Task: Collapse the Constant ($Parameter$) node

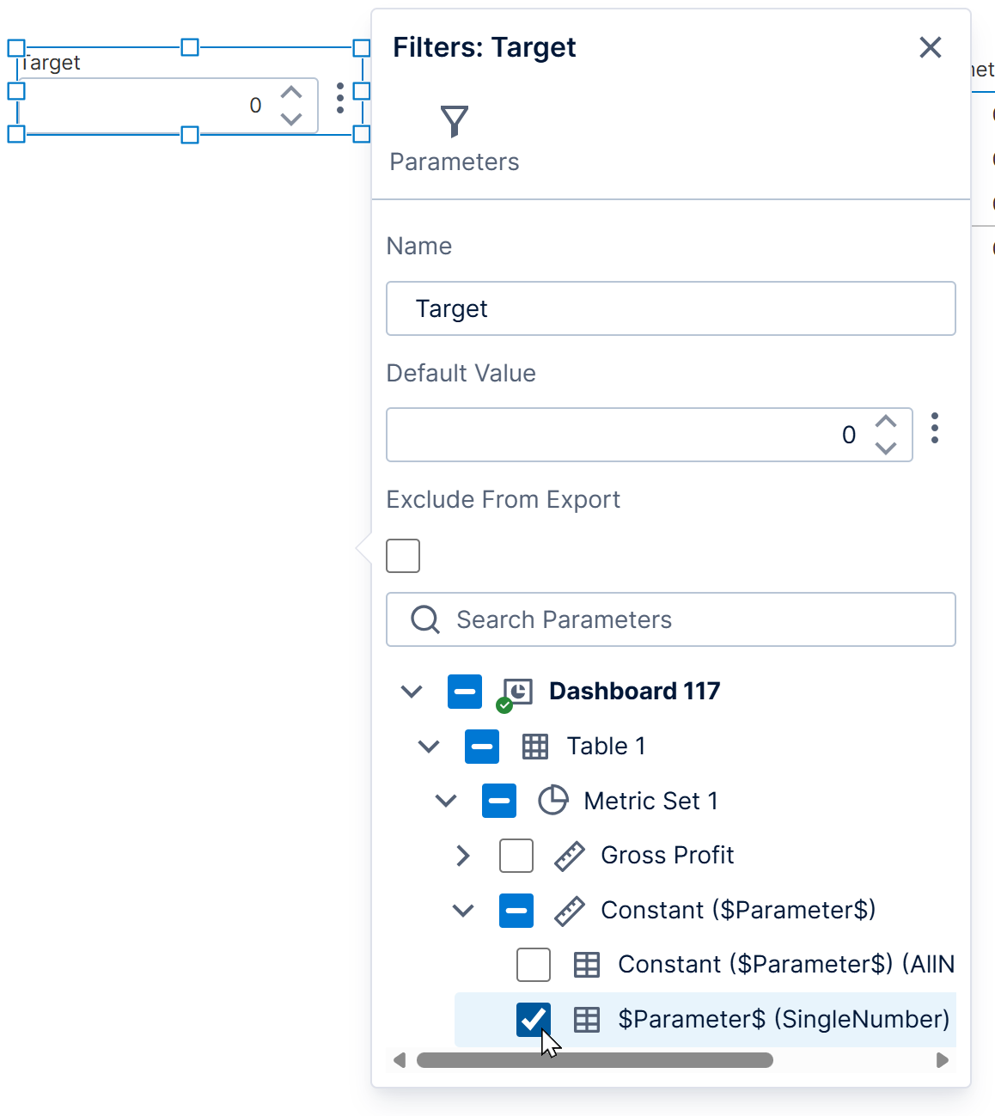Action: [x=464, y=911]
